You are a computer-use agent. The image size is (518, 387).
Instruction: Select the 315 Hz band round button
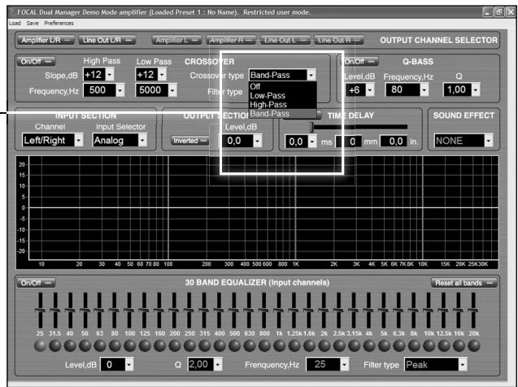point(204,346)
